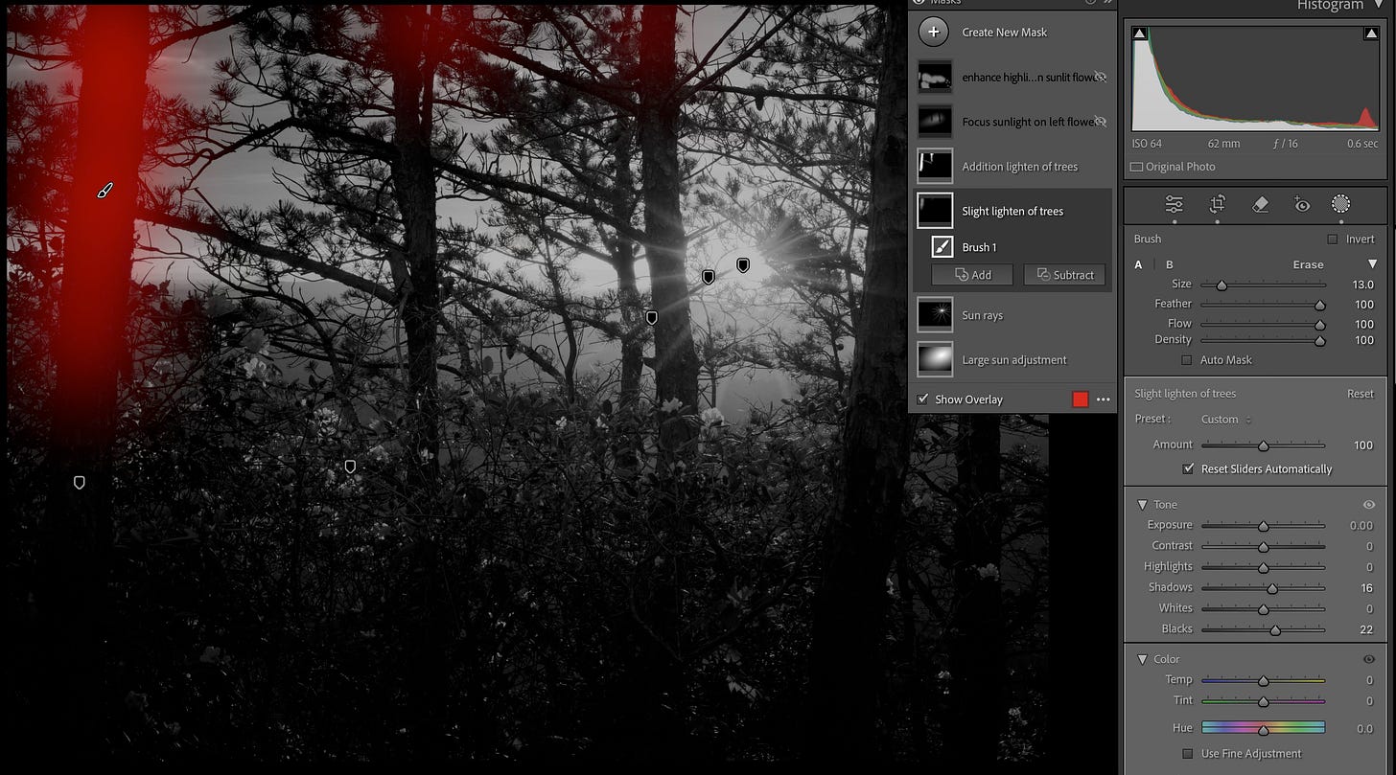Click 'Slight lighten of trees' mask thumbnail

tap(935, 211)
